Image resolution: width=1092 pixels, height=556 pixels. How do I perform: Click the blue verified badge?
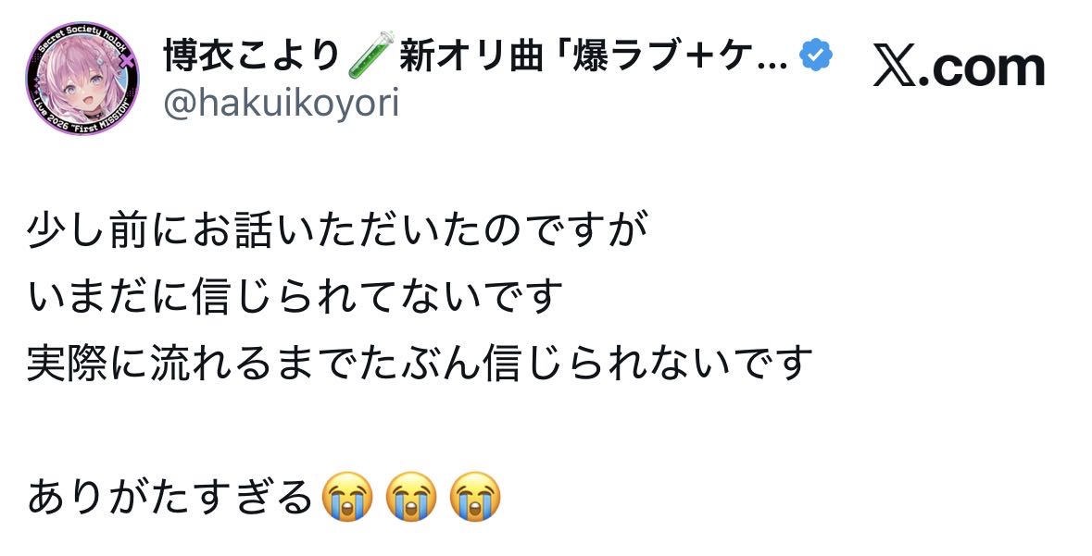pyautogui.click(x=816, y=56)
